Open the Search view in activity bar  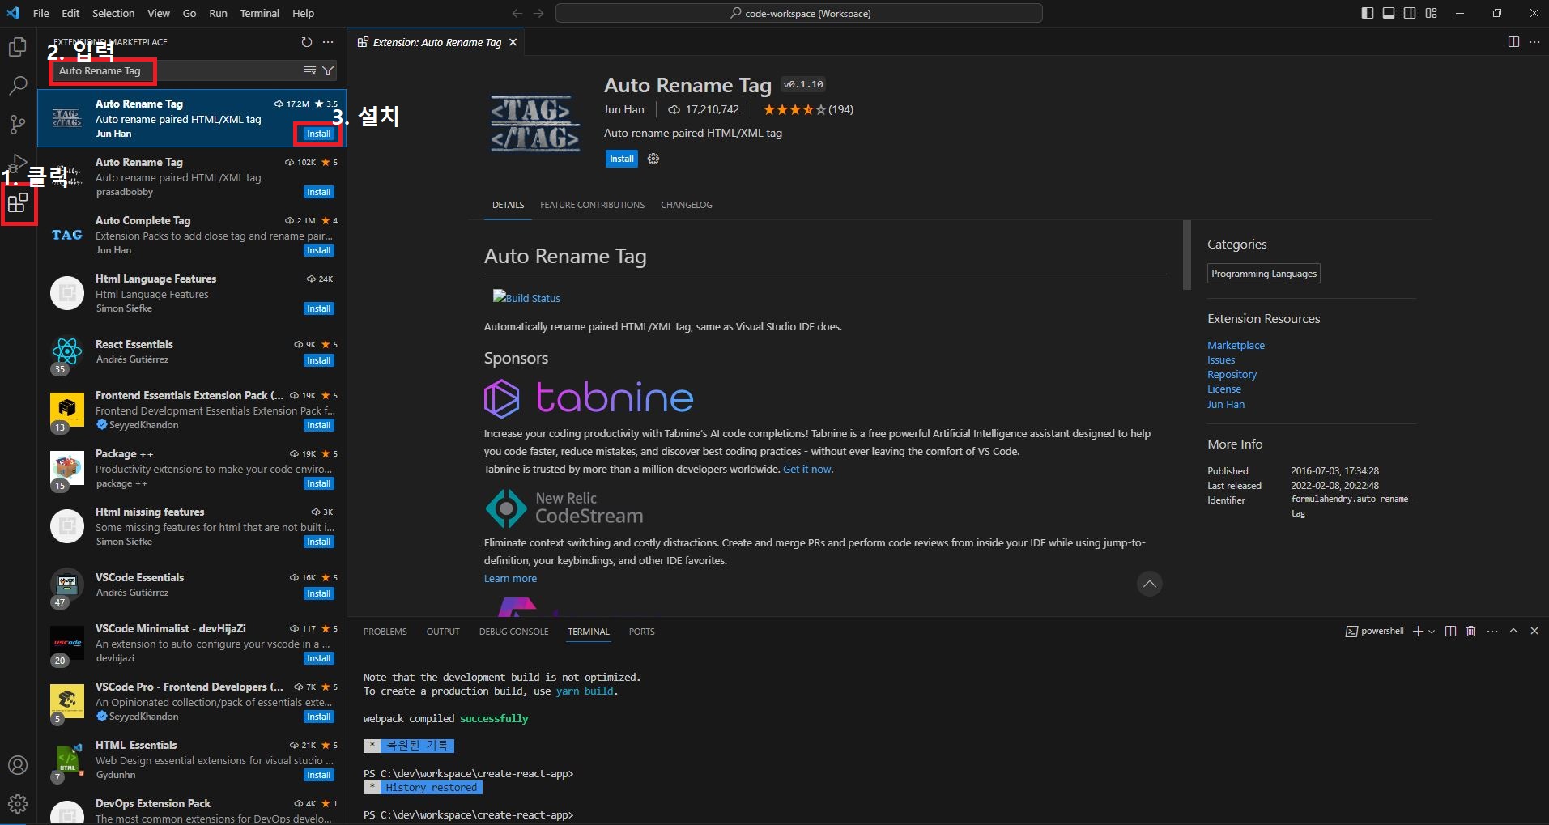(x=18, y=86)
